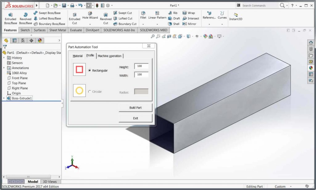Click the filter funnel in the feature tree

pyautogui.click(x=5, y=47)
